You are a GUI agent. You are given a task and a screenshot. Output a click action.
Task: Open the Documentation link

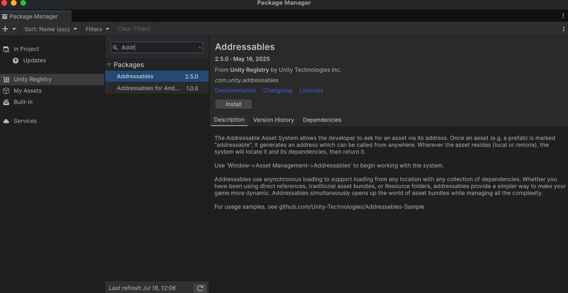click(x=235, y=90)
